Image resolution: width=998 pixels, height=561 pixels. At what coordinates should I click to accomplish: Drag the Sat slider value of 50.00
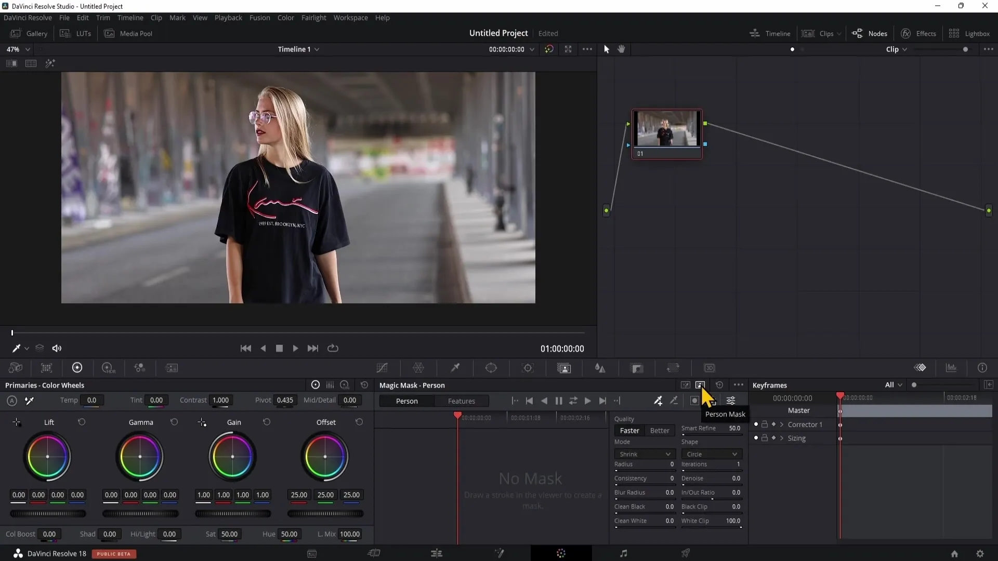click(x=229, y=535)
